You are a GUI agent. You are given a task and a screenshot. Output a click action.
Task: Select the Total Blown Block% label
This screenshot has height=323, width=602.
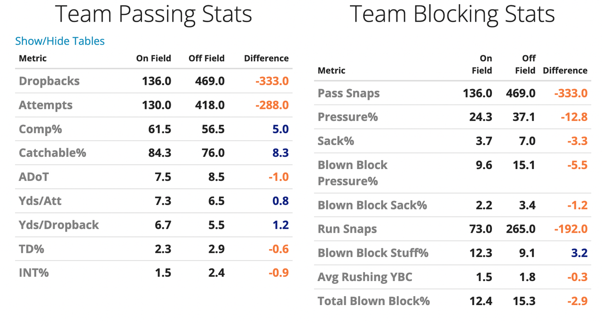[x=374, y=301]
